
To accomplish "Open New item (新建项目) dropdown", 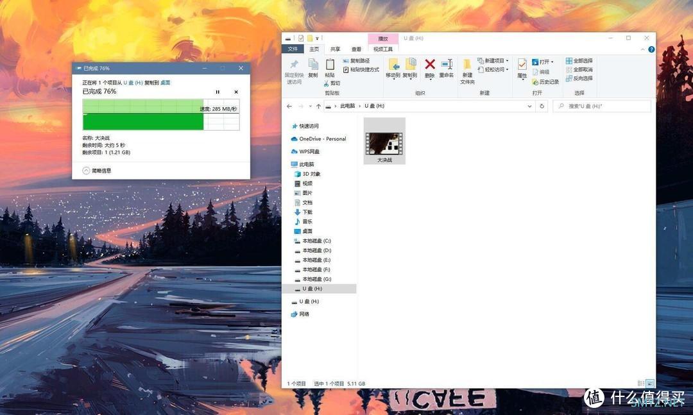I will pos(493,61).
